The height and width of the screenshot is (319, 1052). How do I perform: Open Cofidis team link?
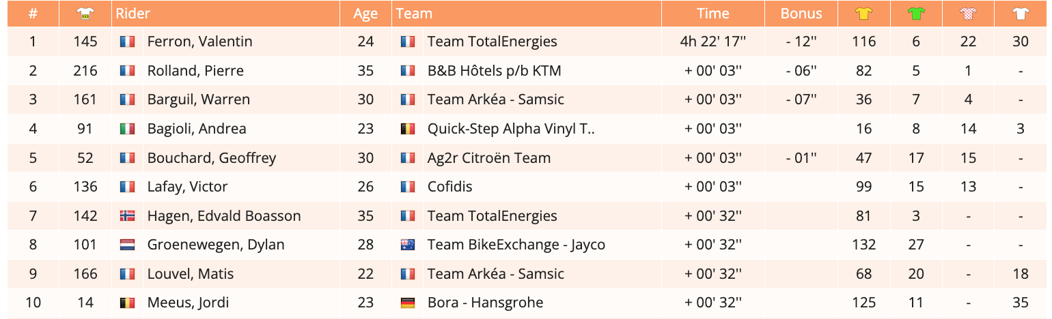coord(449,187)
